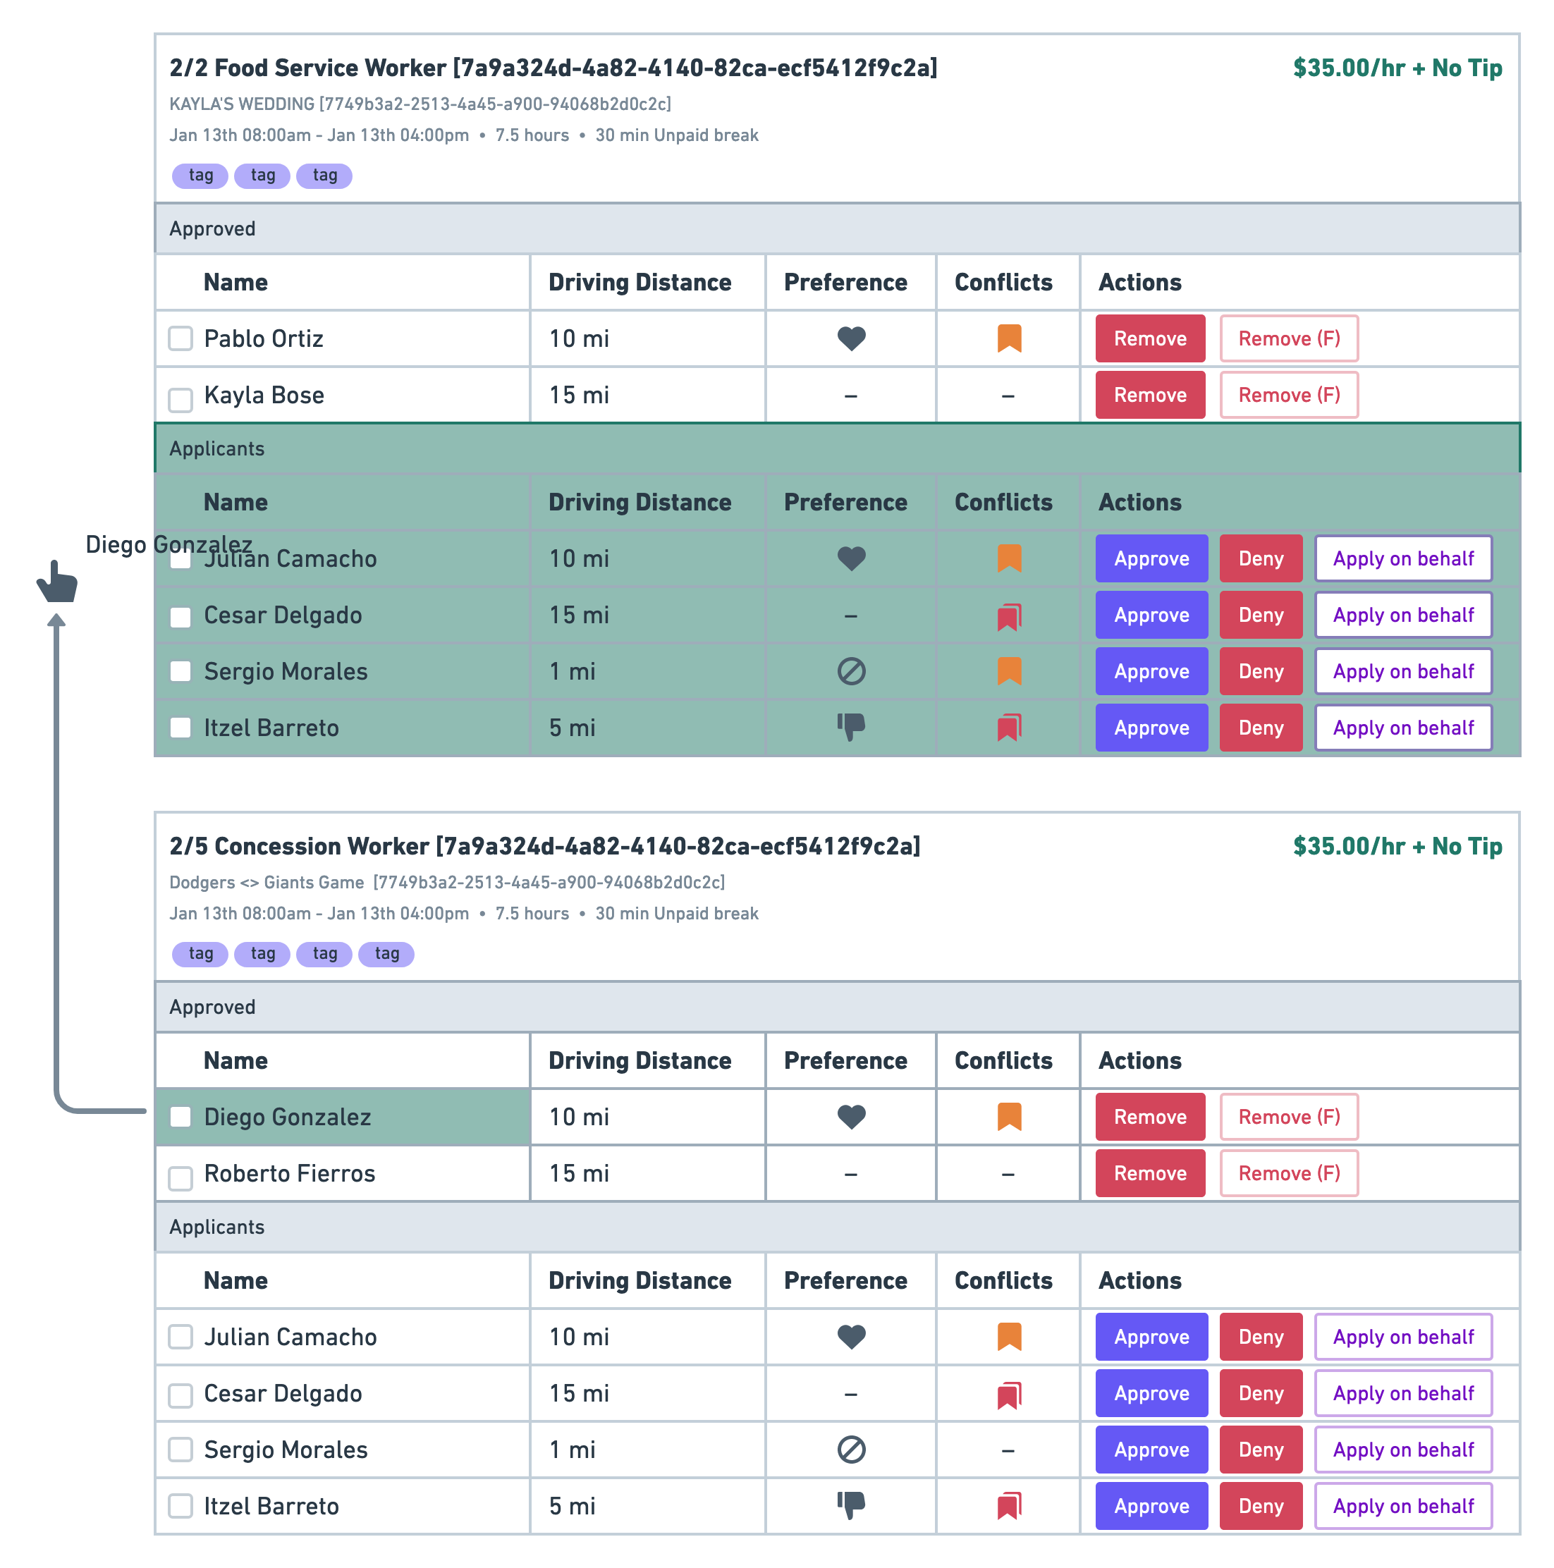Screen dimensions: 1554x1568
Task: Click Roberto Fierros' 15 mi driving distance
Action: pyautogui.click(x=579, y=1174)
